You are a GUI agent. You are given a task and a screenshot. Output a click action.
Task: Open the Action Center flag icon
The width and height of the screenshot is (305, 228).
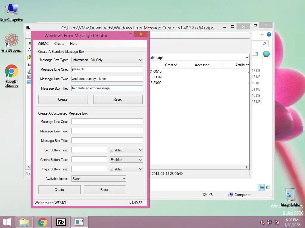(x=277, y=222)
